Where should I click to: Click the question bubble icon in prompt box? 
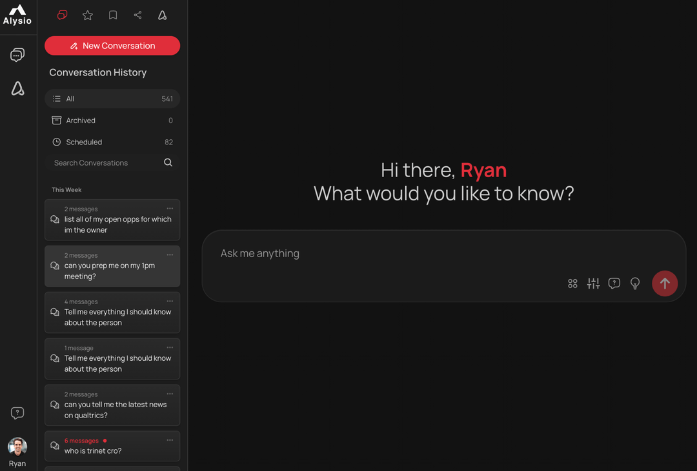[x=614, y=284]
